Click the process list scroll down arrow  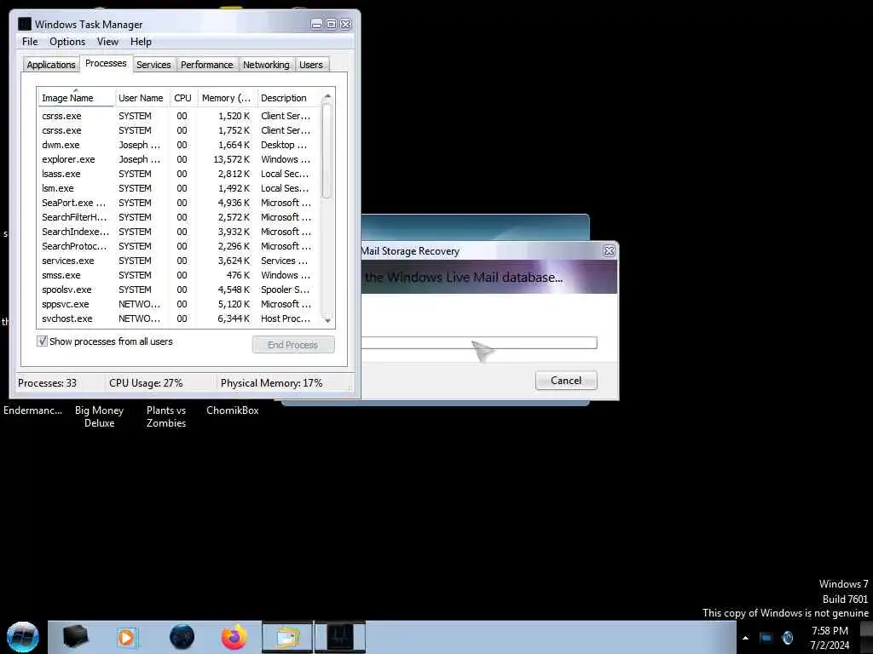[327, 321]
